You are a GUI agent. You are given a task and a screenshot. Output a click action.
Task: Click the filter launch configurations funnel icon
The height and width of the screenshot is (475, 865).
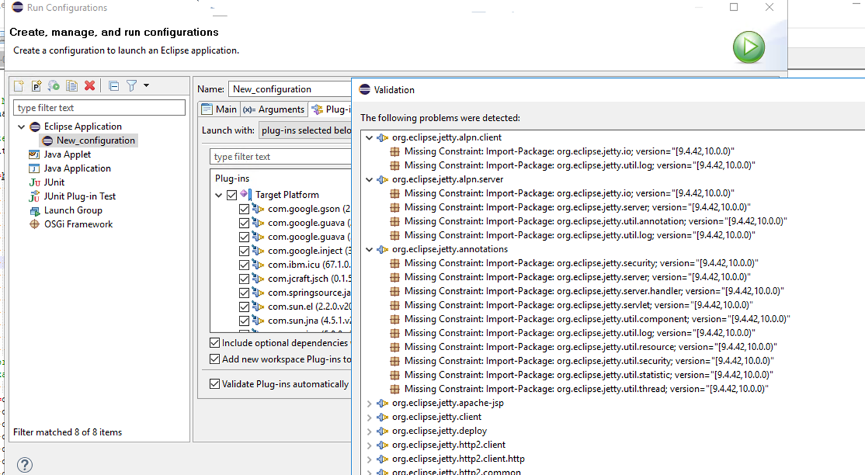tap(131, 86)
